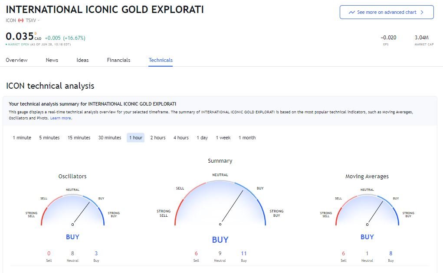This screenshot has height=273, width=443.
Task: Click the INTERNATIONAL ICONIC GOLD EXPLORATI page title
Action: 105,10
